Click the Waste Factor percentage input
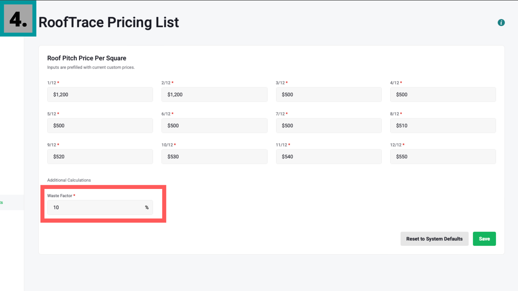This screenshot has width=518, height=291. [x=95, y=208]
